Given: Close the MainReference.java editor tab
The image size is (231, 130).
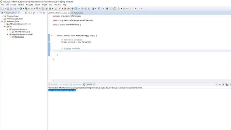Looking at the screenshot, I should point(69,13).
